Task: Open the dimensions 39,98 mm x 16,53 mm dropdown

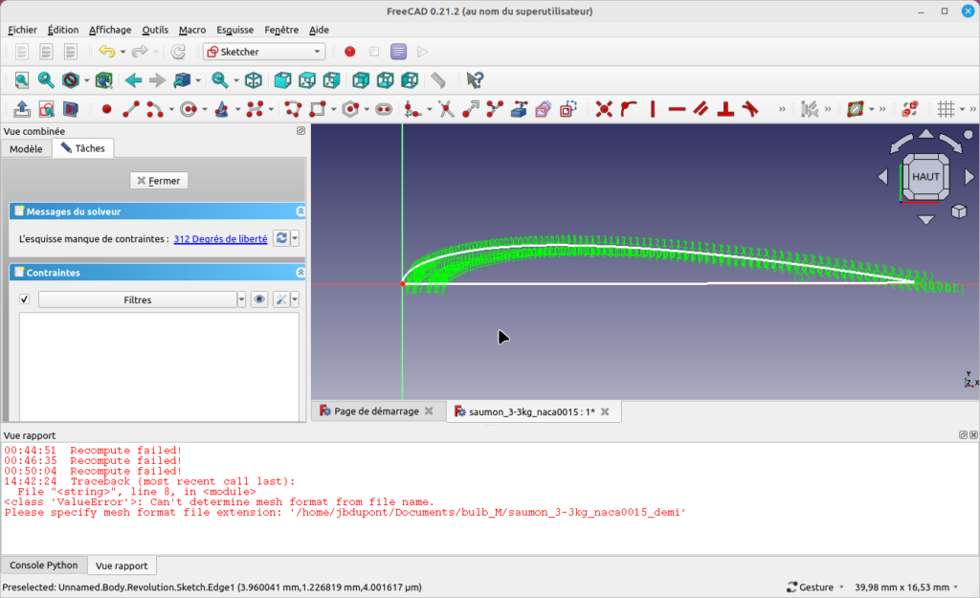Action: 906,587
